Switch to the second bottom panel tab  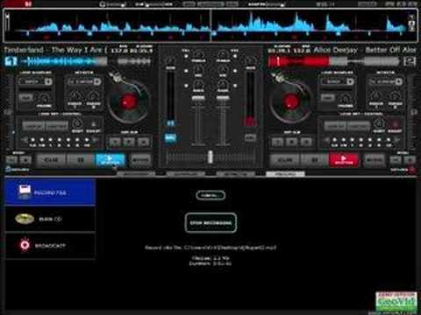coord(186,174)
